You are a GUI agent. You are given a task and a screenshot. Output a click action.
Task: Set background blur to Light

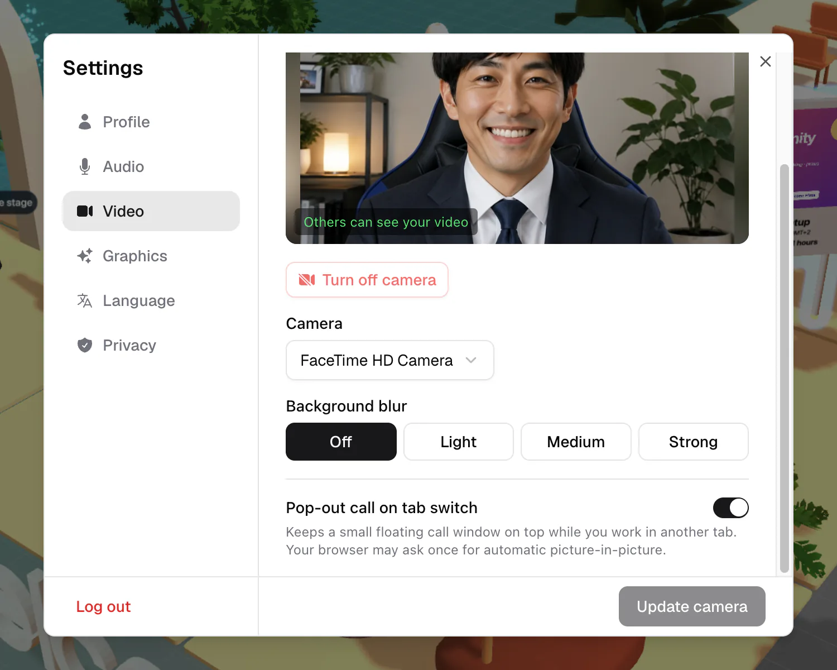[x=459, y=442]
